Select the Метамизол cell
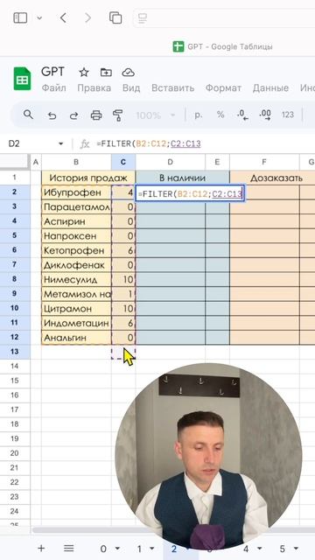Viewport: 315px width, 560px height. pyautogui.click(x=76, y=294)
